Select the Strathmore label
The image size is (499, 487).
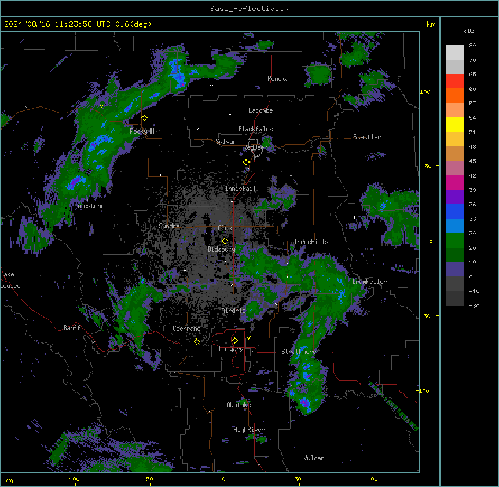pos(299,352)
